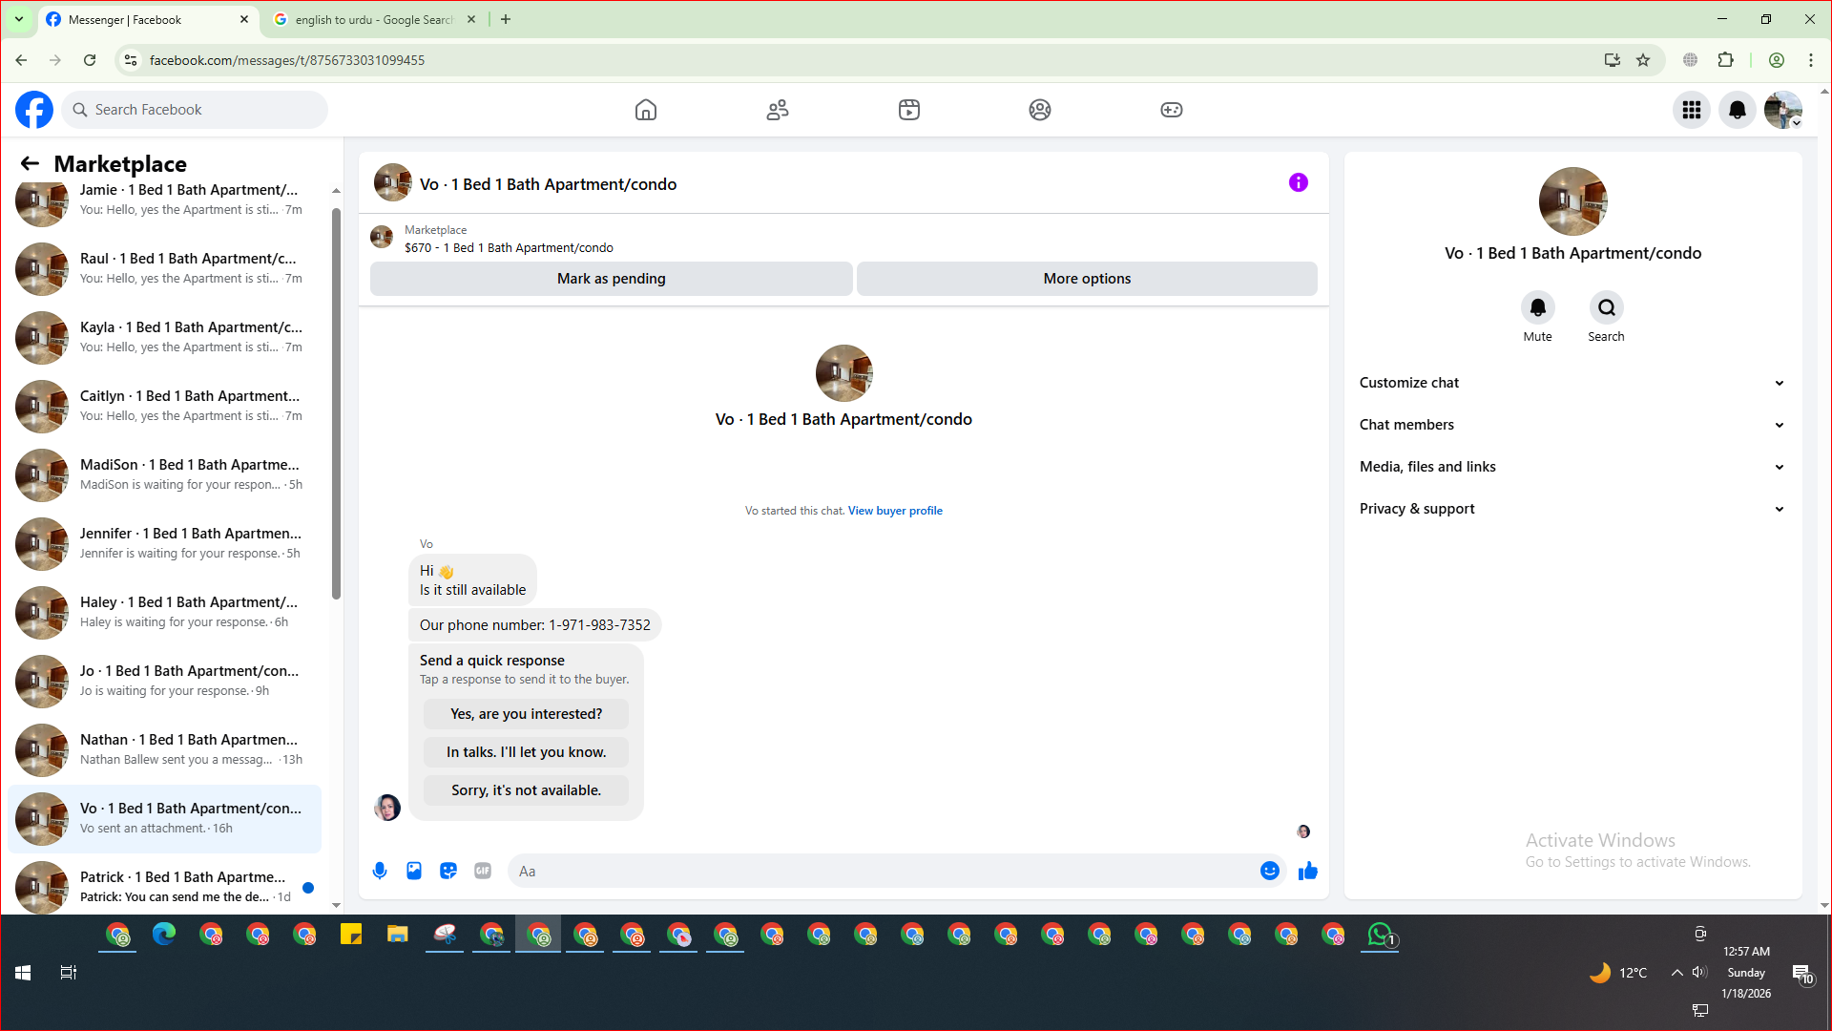Open Facebook notifications bell
This screenshot has height=1031, width=1832.
(1738, 110)
